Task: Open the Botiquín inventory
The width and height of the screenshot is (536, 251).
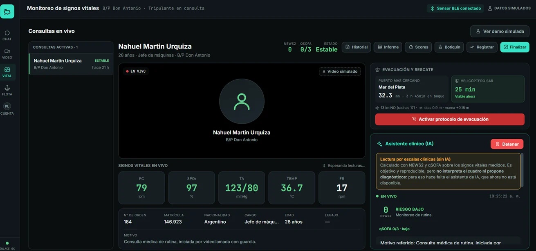Action: click(x=449, y=47)
